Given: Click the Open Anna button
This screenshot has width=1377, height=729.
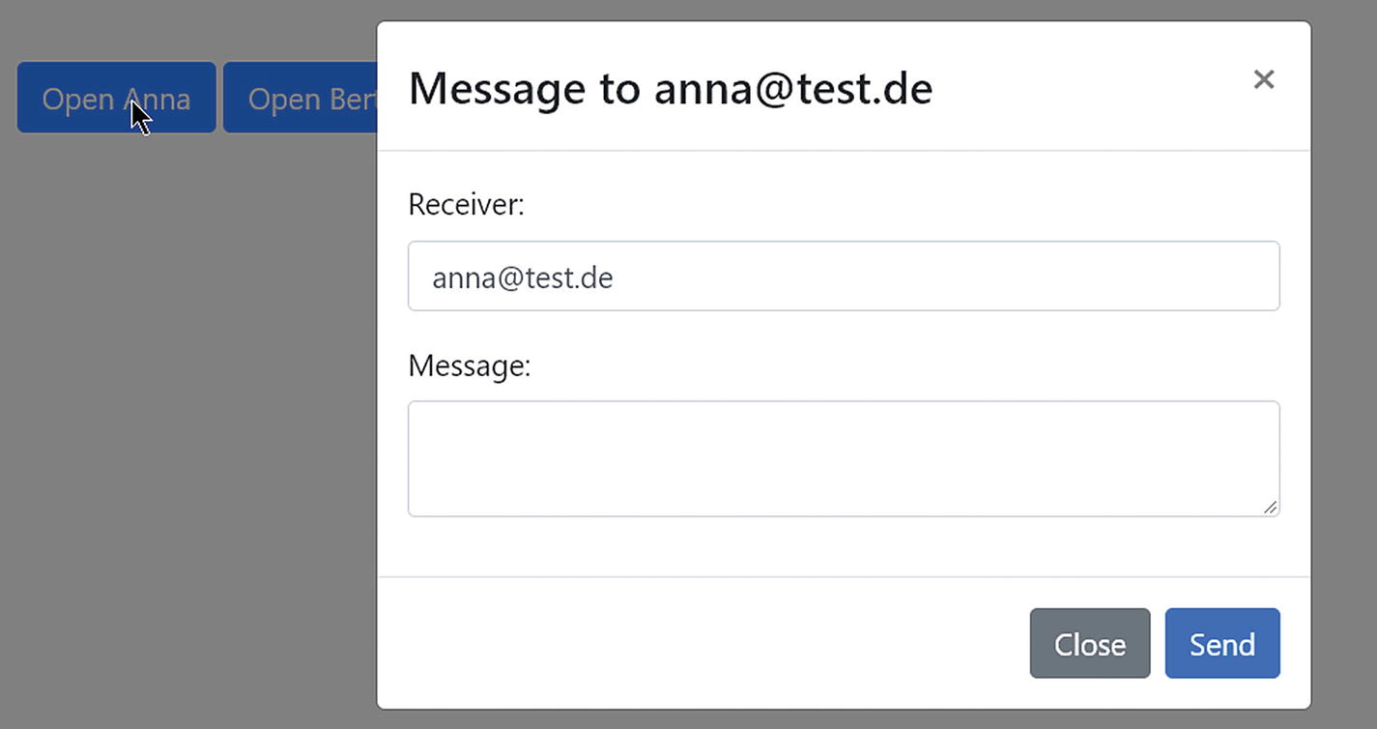Looking at the screenshot, I should [116, 98].
